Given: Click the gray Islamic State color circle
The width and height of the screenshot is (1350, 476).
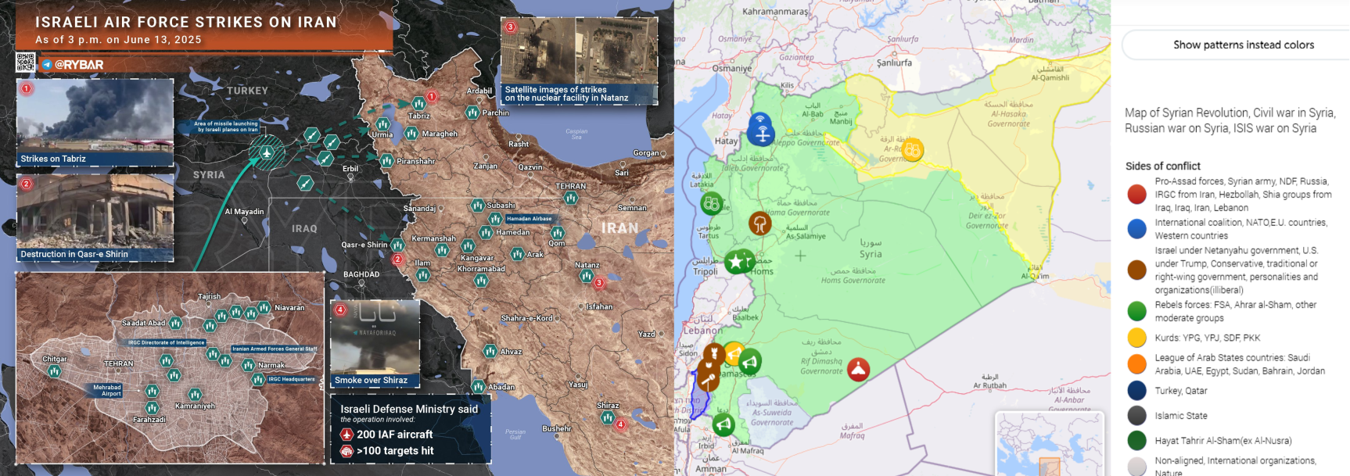Looking at the screenshot, I should [x=1137, y=415].
